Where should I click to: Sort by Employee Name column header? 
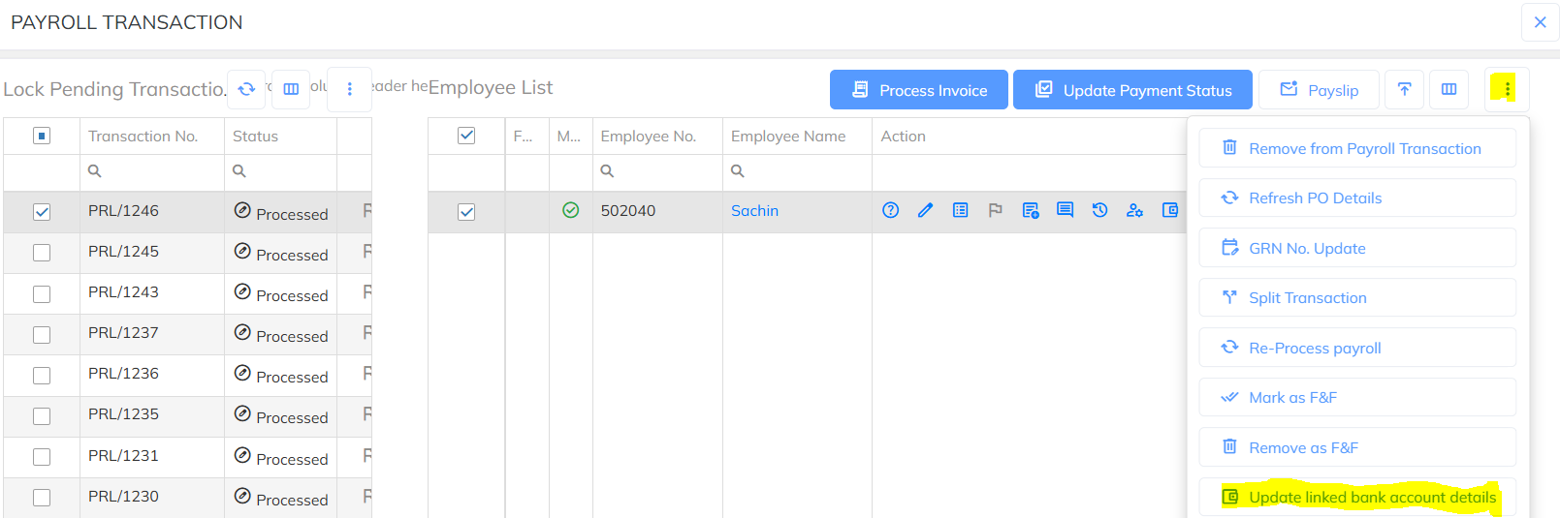tap(788, 137)
